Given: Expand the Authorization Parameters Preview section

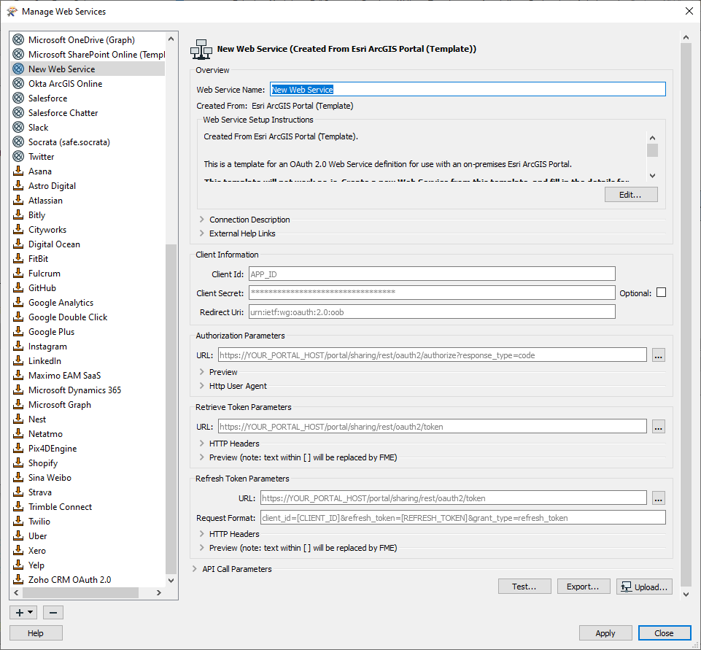Looking at the screenshot, I should click(x=201, y=372).
